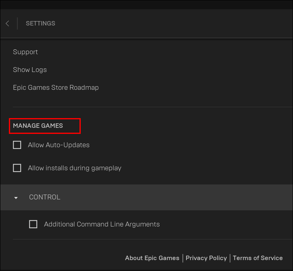Tick the Allow installs during gameplay checkbox
This screenshot has height=271, width=293.
[17, 168]
